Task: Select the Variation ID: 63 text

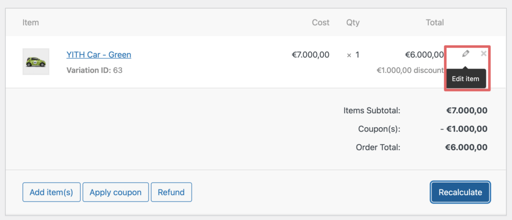Action: pyautogui.click(x=94, y=70)
